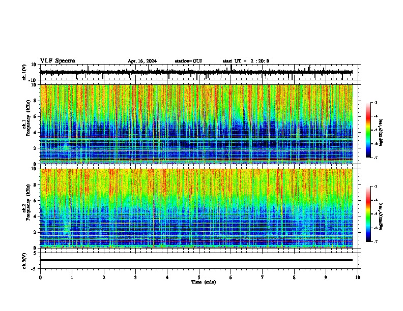Click the ch.2 color bar log(PSD) label
This screenshot has height=311, width=403.
381,216
